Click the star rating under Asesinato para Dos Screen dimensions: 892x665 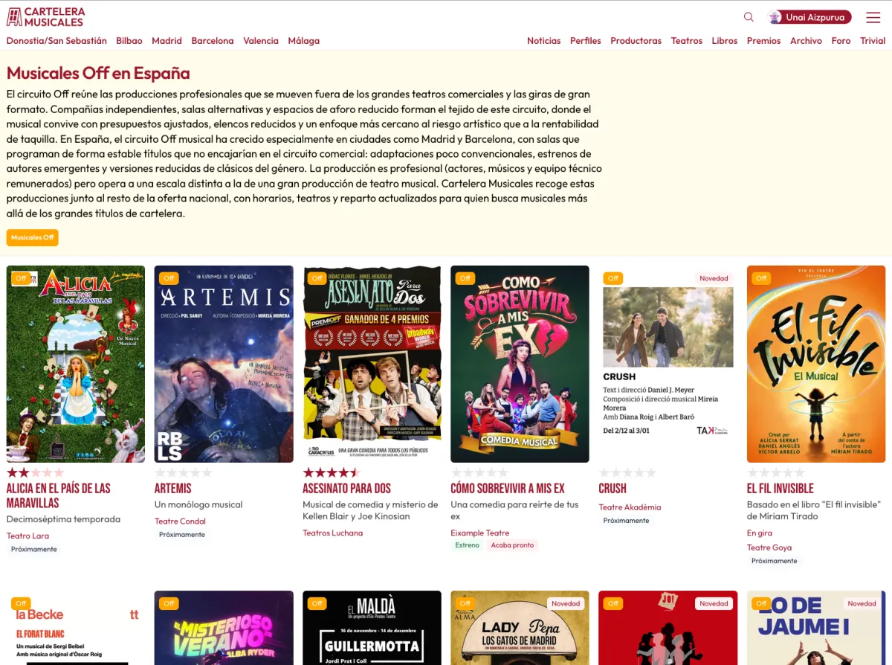click(x=332, y=472)
